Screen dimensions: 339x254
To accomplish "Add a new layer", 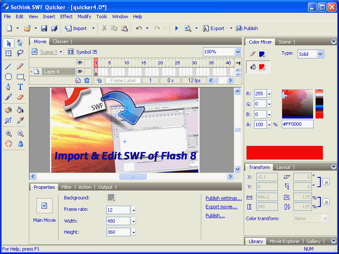I will coord(78,80).
